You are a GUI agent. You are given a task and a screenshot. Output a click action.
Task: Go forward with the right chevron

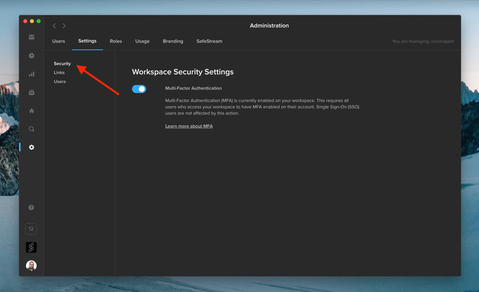pos(64,26)
